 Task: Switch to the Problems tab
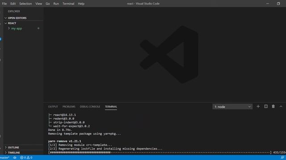point(69,107)
